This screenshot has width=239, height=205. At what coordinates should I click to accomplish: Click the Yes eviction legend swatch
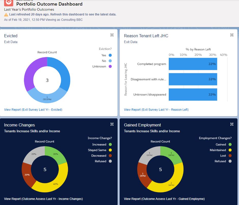pyautogui.click(x=110, y=55)
